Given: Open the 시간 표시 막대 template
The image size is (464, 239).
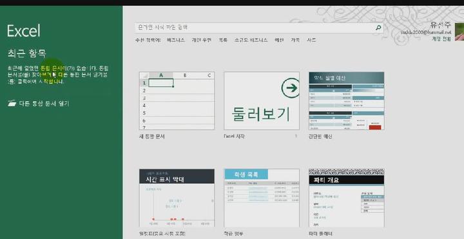Looking at the screenshot, I should coord(177,198).
